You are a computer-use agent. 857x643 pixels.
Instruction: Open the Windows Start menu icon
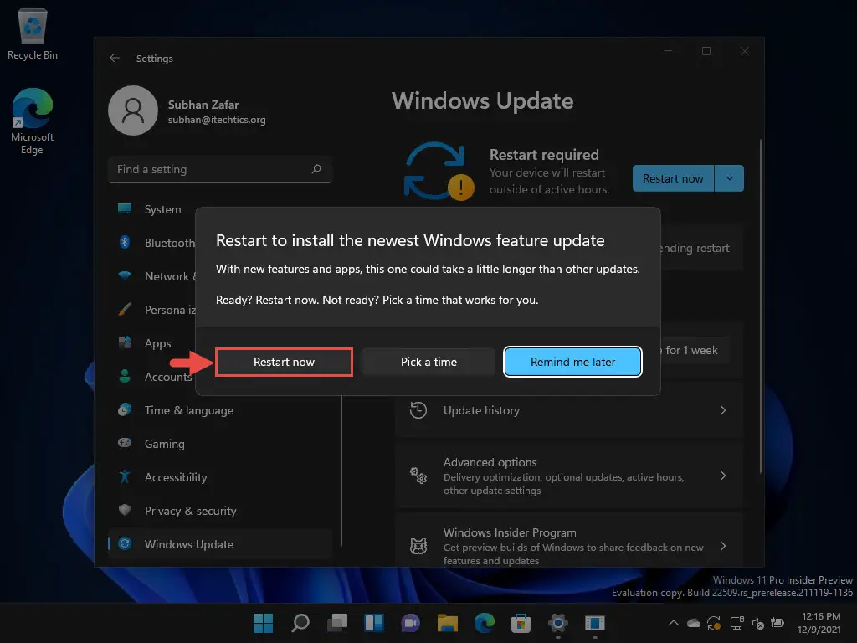coord(263,623)
